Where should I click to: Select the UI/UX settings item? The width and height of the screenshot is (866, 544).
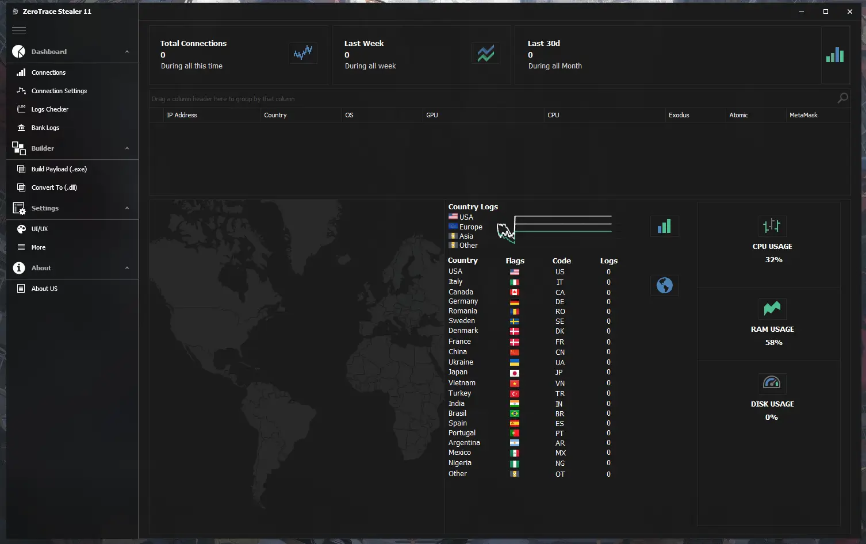(x=39, y=229)
